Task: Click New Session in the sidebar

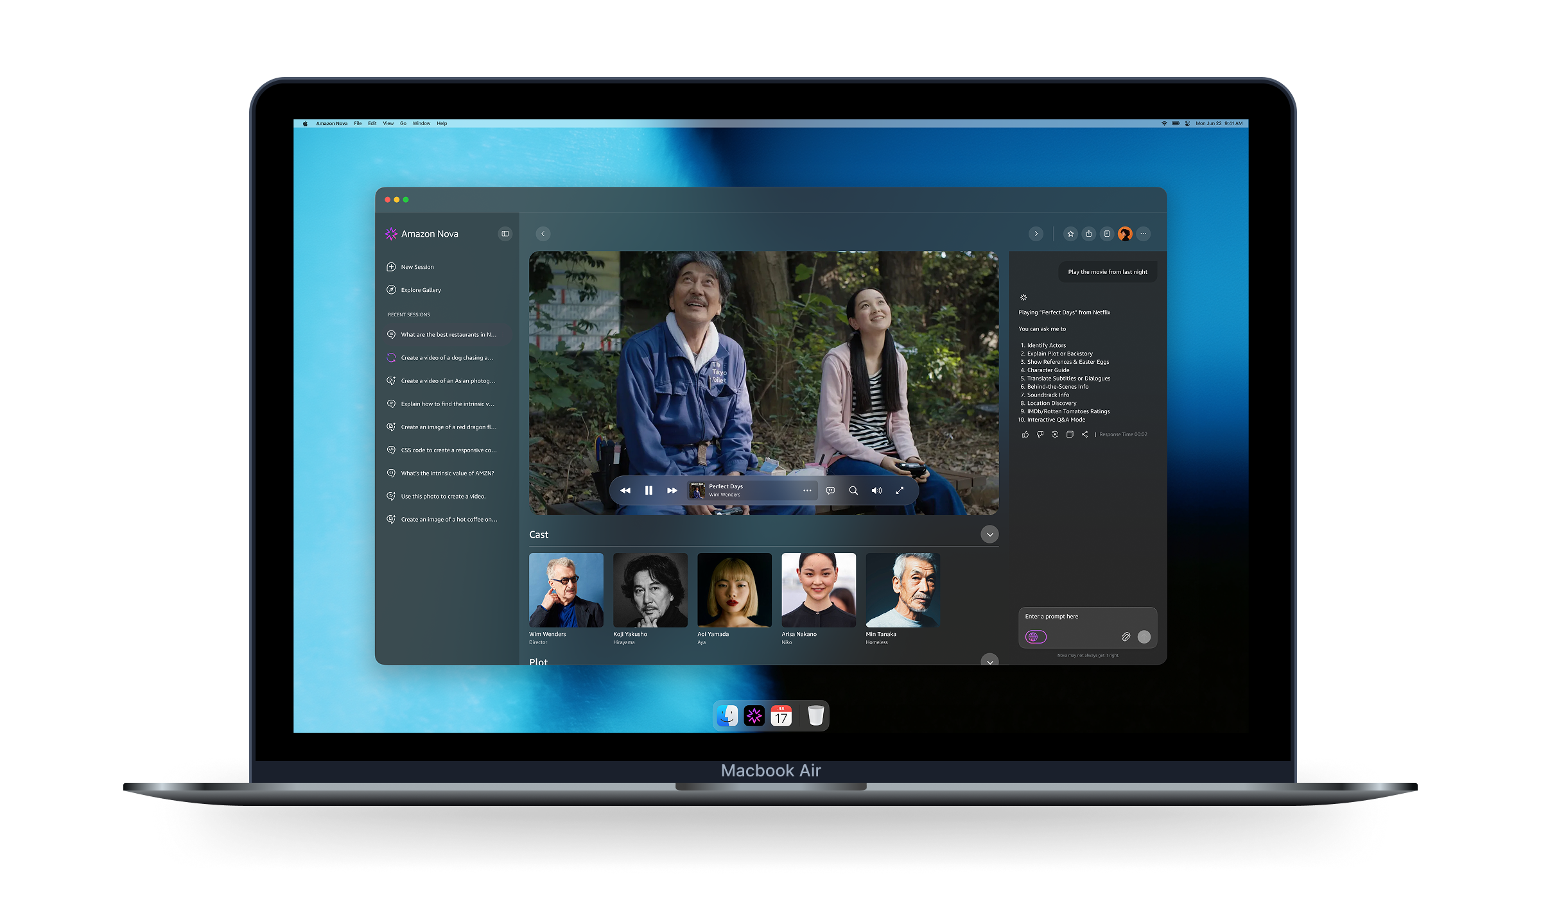Action: [417, 267]
